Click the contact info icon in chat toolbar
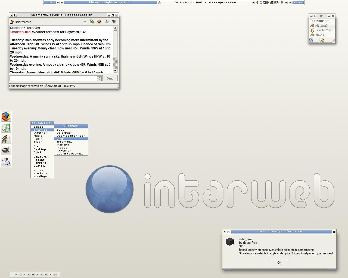 pos(92,21)
